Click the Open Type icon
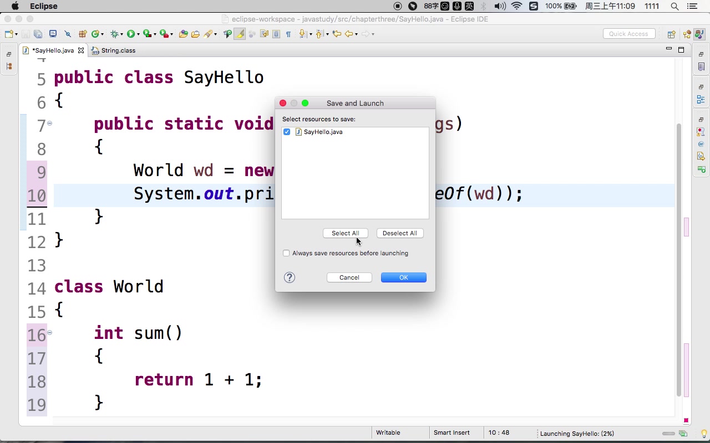The height and width of the screenshot is (443, 710). (183, 34)
